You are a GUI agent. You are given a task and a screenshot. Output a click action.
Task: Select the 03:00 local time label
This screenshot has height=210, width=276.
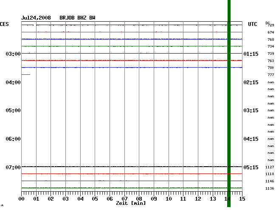(13, 54)
